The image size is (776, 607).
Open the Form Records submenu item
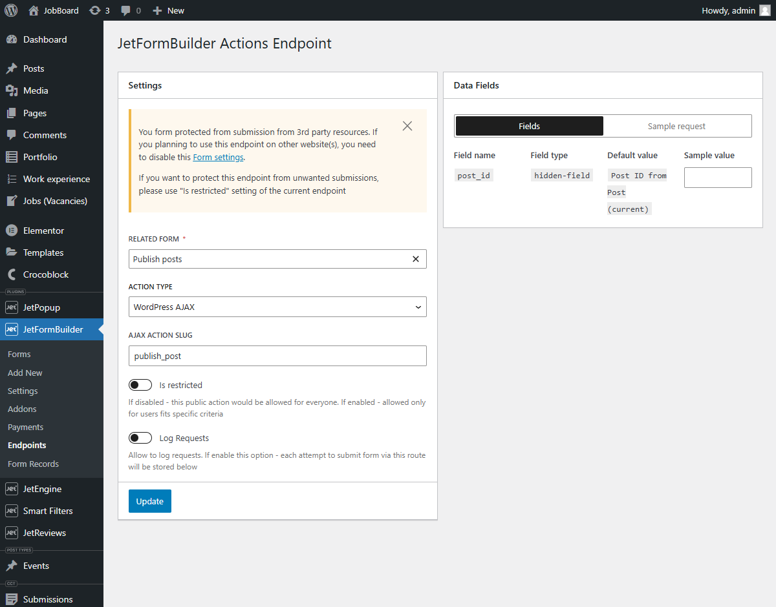pos(33,464)
